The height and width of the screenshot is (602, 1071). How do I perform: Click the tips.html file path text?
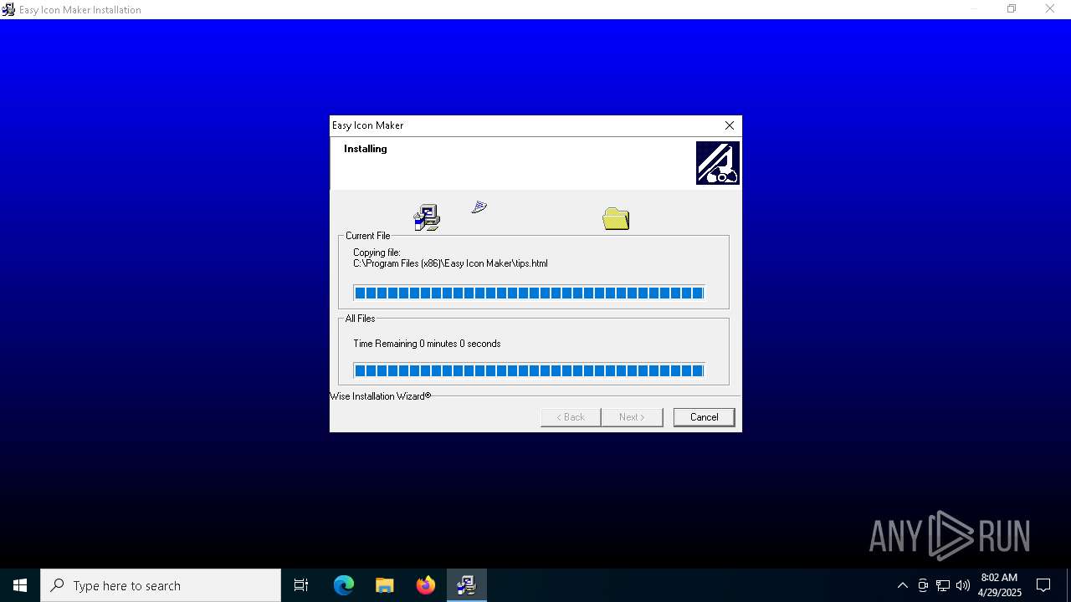(x=450, y=263)
